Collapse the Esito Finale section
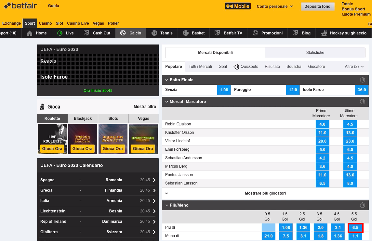Viewport: 372px width, 241px height. (x=166, y=80)
